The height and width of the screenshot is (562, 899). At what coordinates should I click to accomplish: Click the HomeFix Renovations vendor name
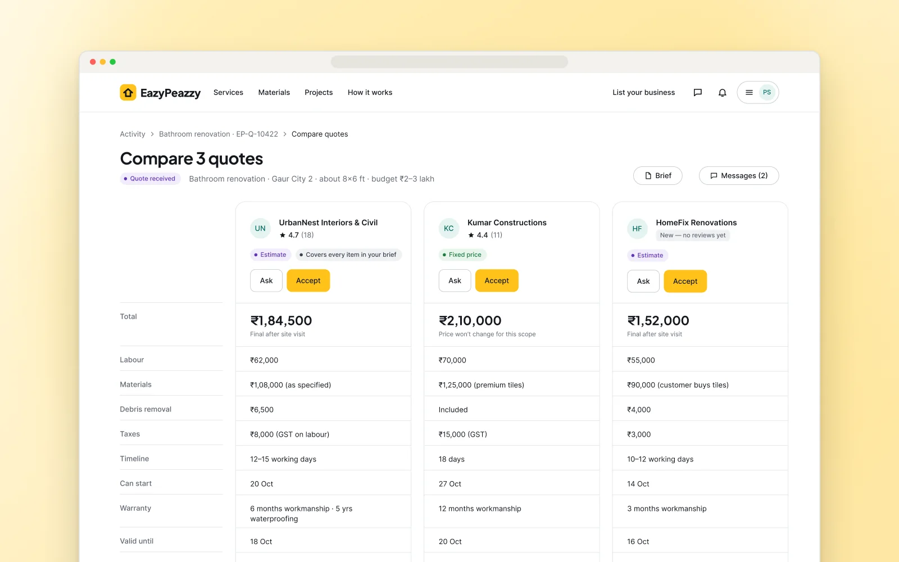click(x=696, y=223)
